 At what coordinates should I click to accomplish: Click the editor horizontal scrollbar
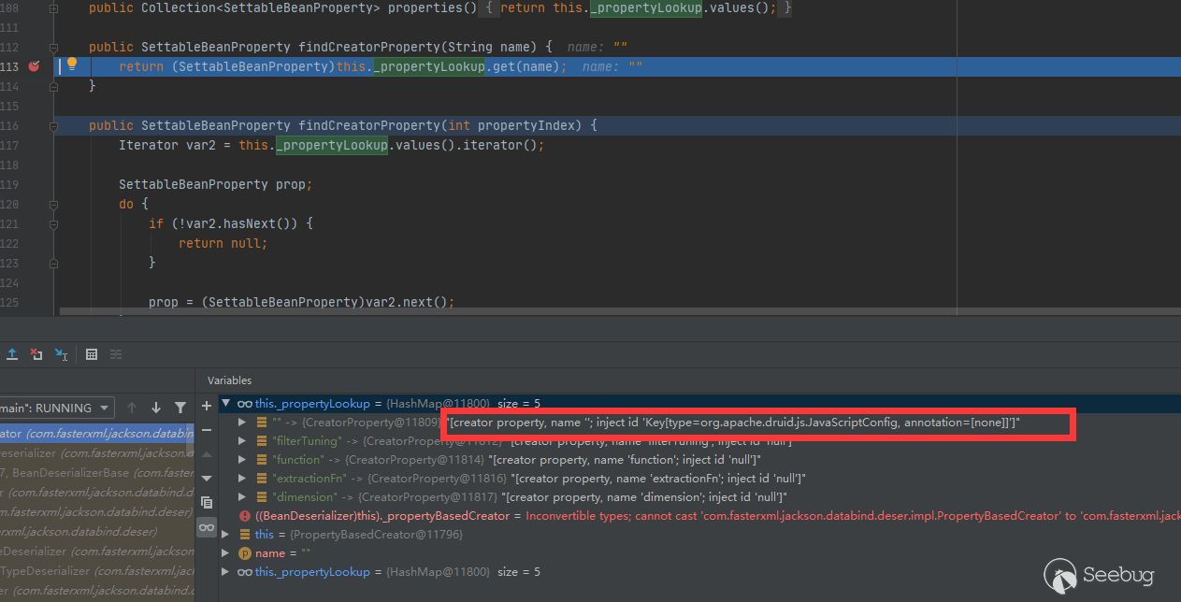click(x=561, y=311)
